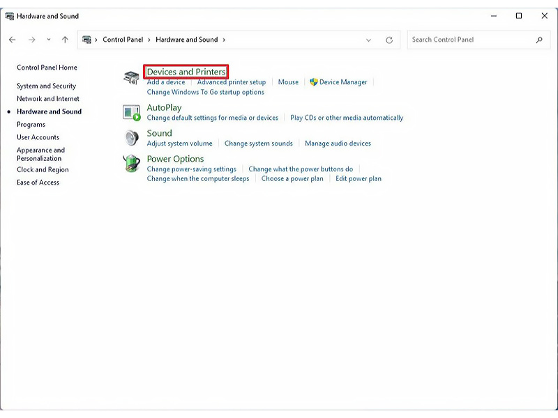Click the Device Manager shield icon

(x=313, y=82)
